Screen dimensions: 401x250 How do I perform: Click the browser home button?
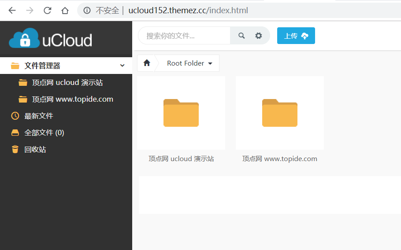click(x=65, y=10)
